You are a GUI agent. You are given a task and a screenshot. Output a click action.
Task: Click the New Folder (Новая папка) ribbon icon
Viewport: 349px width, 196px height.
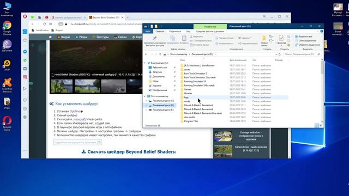[264, 41]
